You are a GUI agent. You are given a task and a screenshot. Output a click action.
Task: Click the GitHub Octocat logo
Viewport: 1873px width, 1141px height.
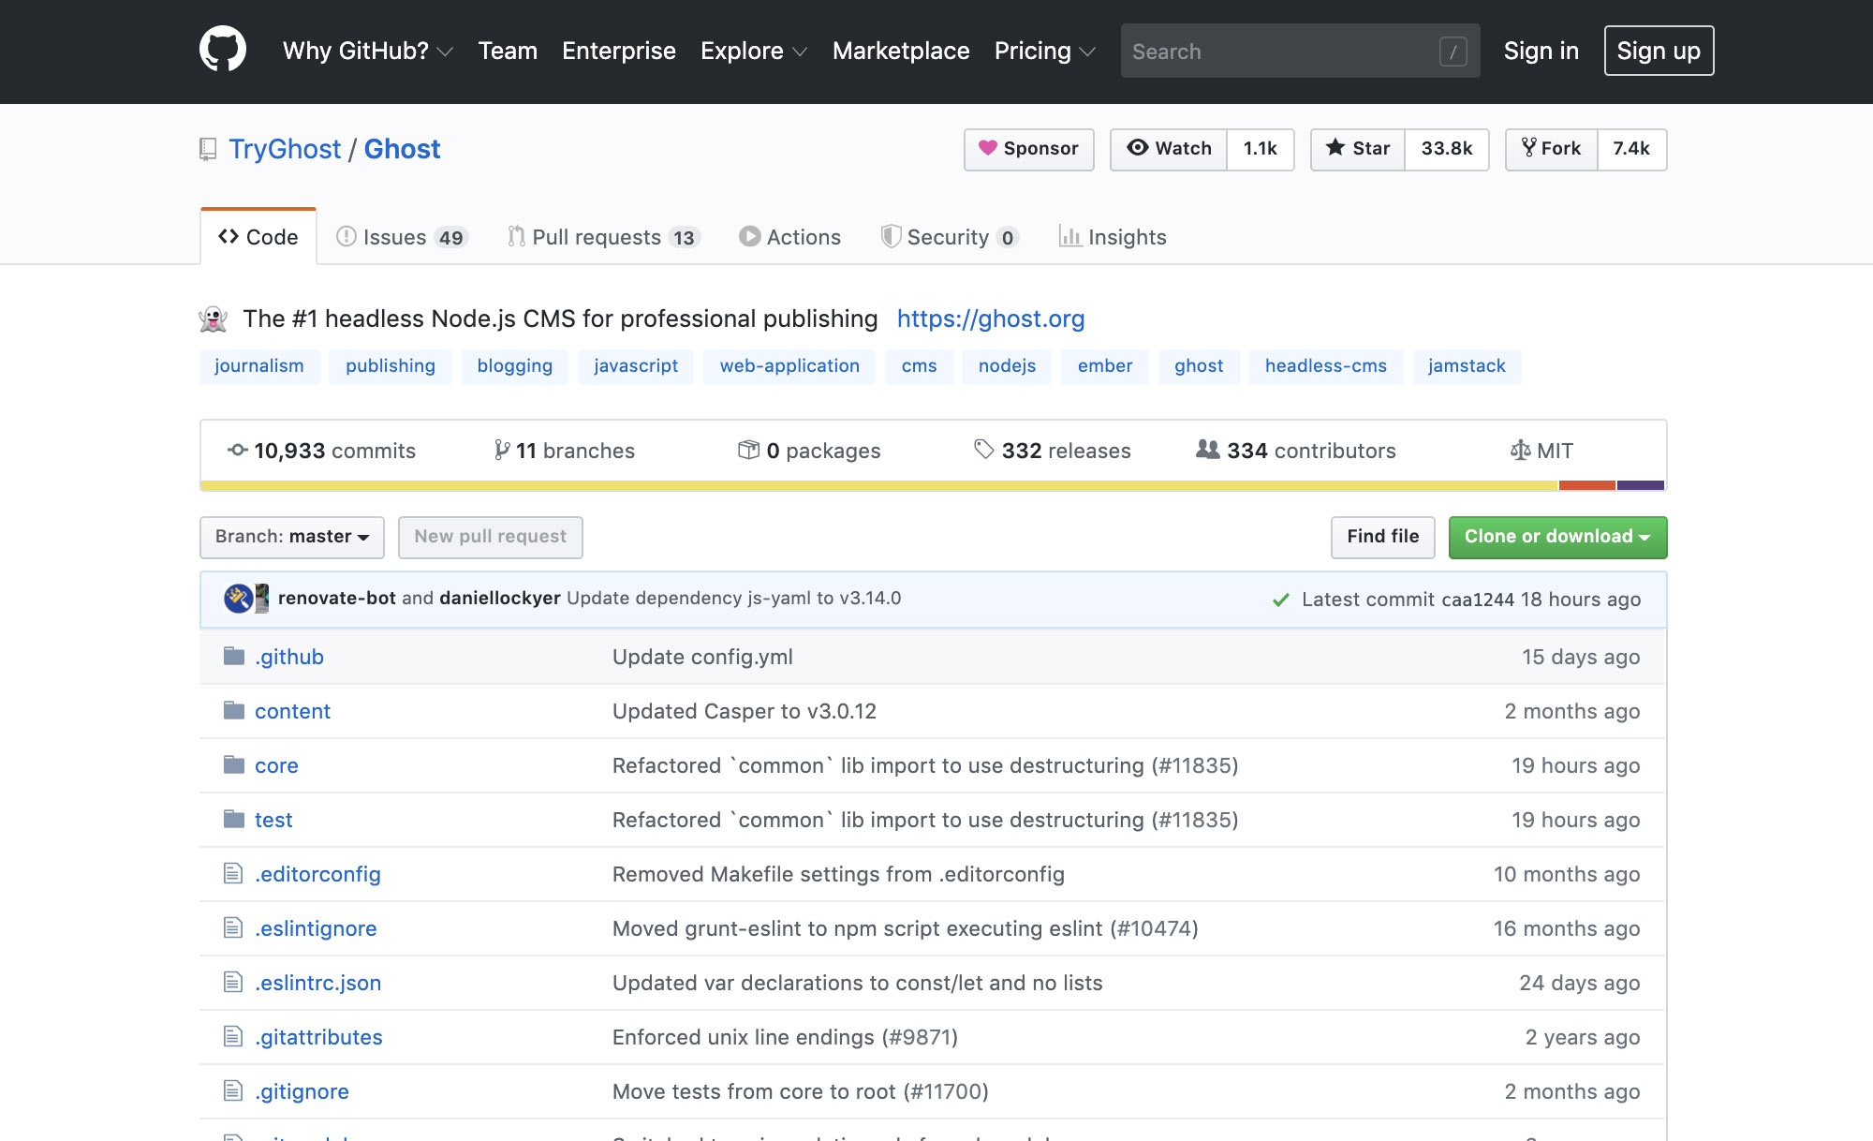coord(223,50)
